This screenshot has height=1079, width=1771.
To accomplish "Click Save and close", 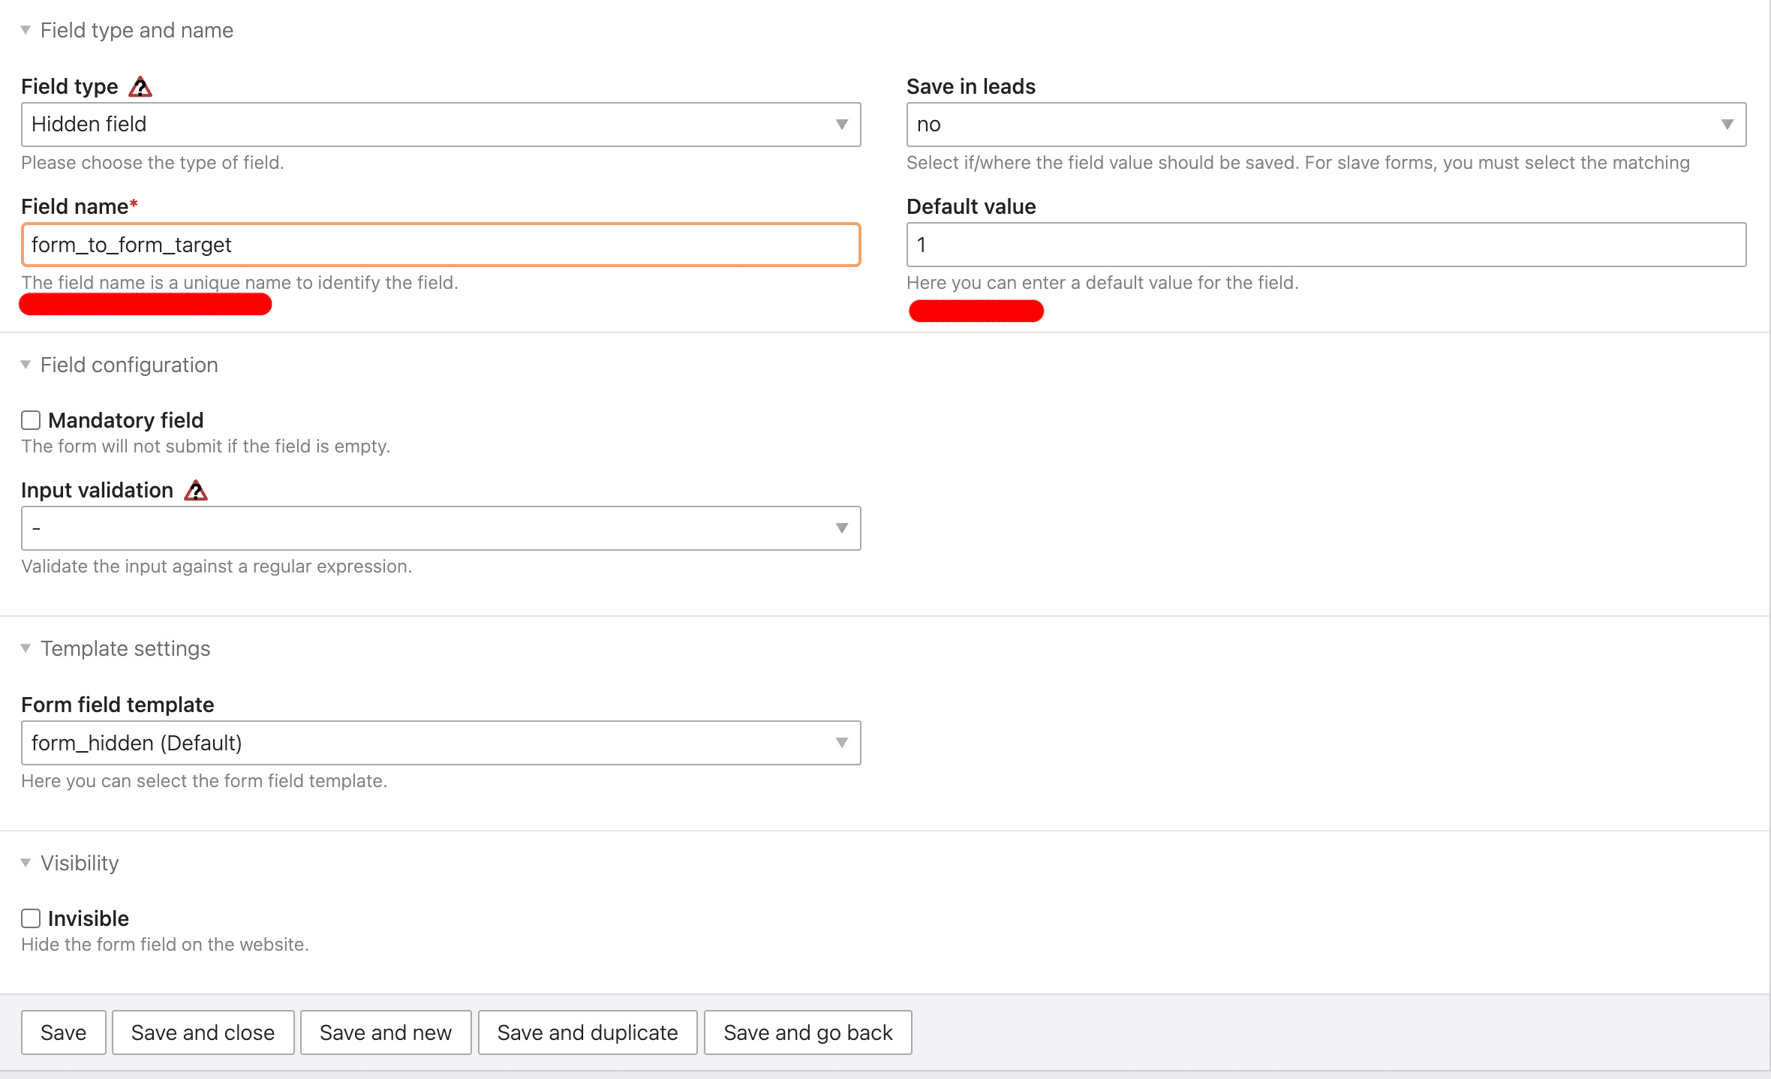I will coord(203,1032).
